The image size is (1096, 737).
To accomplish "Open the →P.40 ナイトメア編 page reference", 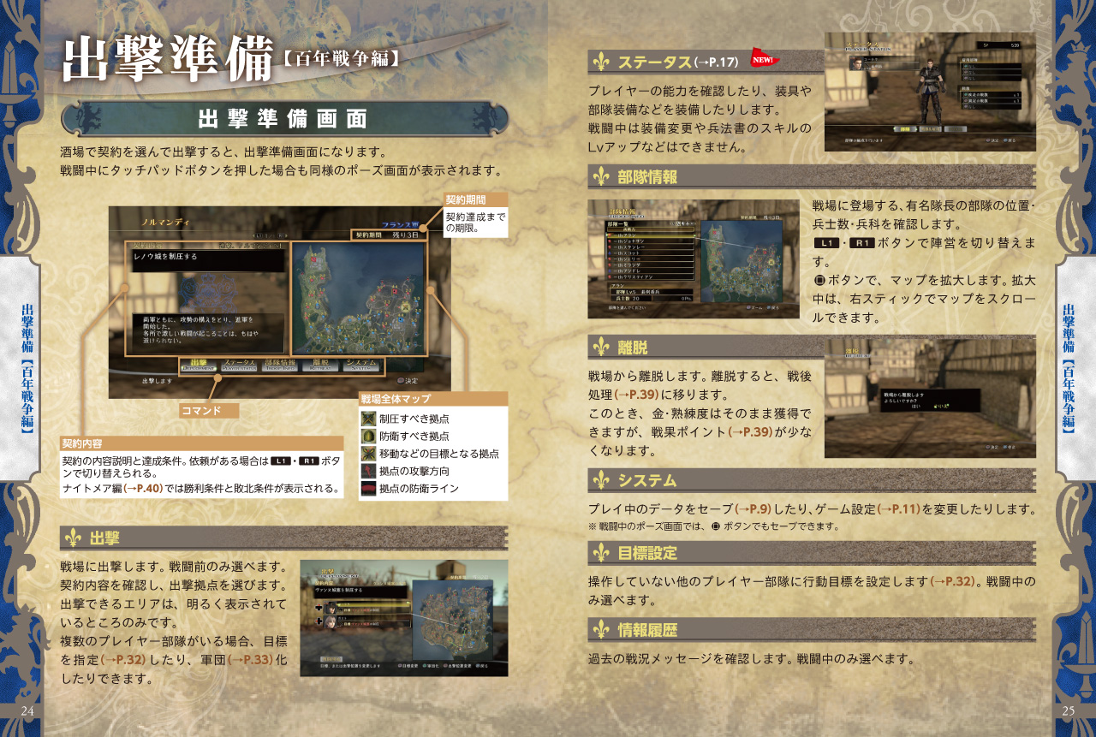I will [x=143, y=489].
